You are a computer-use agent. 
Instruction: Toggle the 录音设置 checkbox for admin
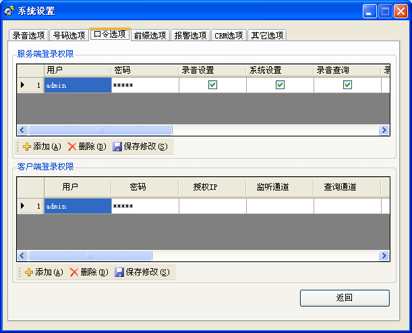(212, 85)
